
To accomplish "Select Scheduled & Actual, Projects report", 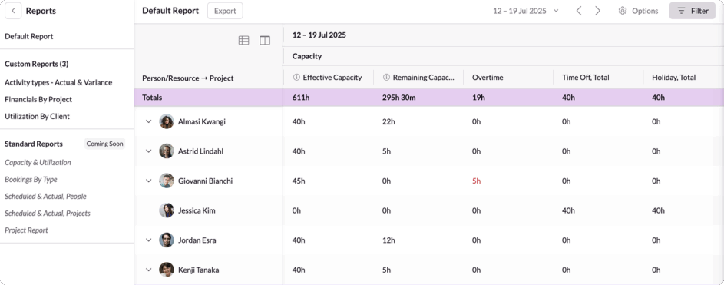I will (x=48, y=214).
